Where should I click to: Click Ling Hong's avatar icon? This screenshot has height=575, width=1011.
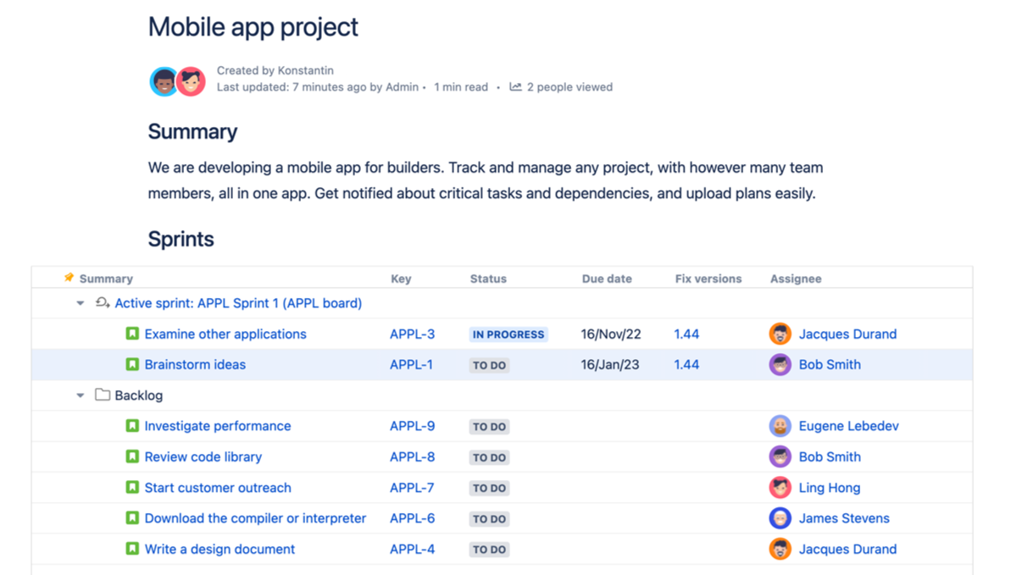780,488
